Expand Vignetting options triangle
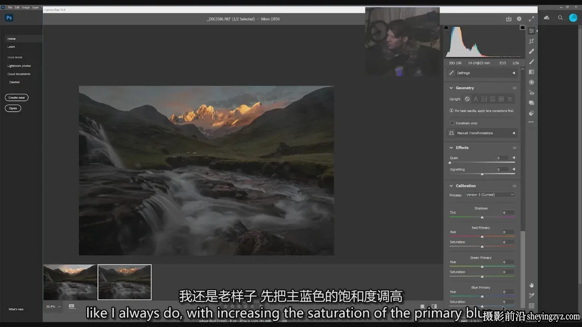Viewport: 582px width, 327px height. tap(514, 169)
